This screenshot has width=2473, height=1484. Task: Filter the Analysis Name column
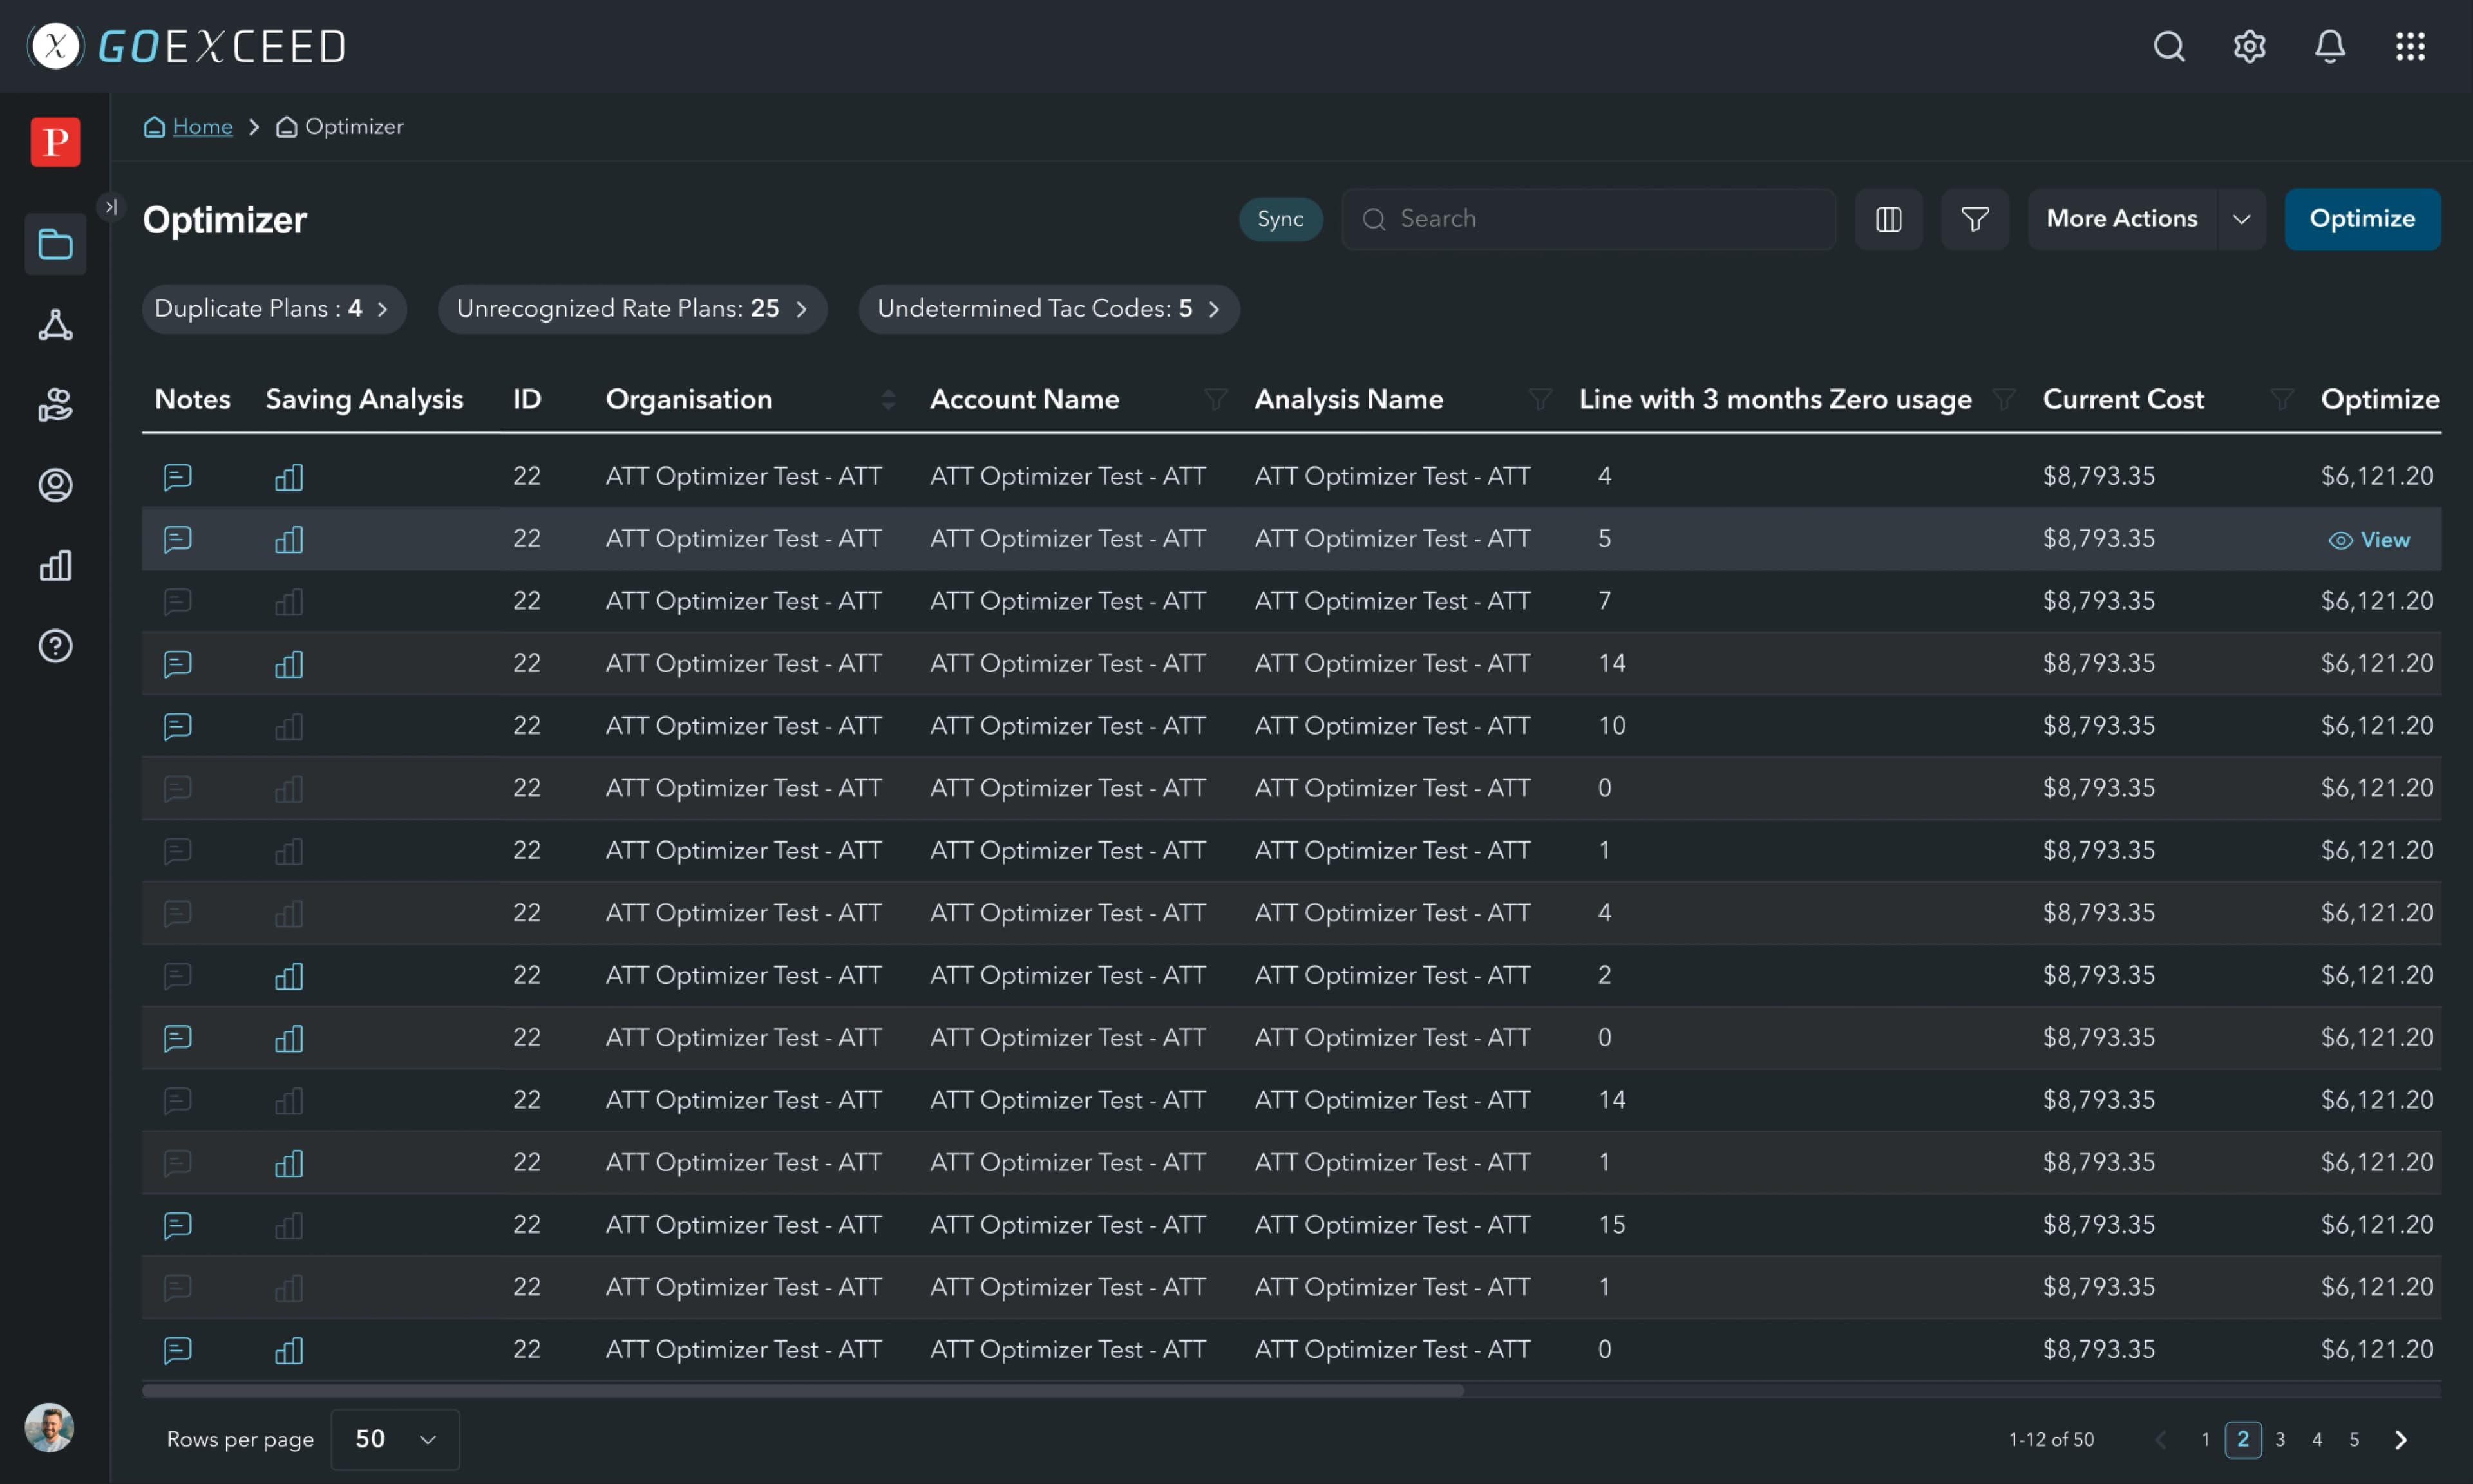pos(1540,399)
